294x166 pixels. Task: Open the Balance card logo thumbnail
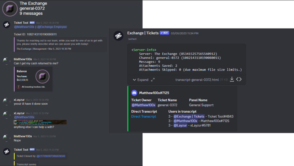pyautogui.click(x=42, y=76)
